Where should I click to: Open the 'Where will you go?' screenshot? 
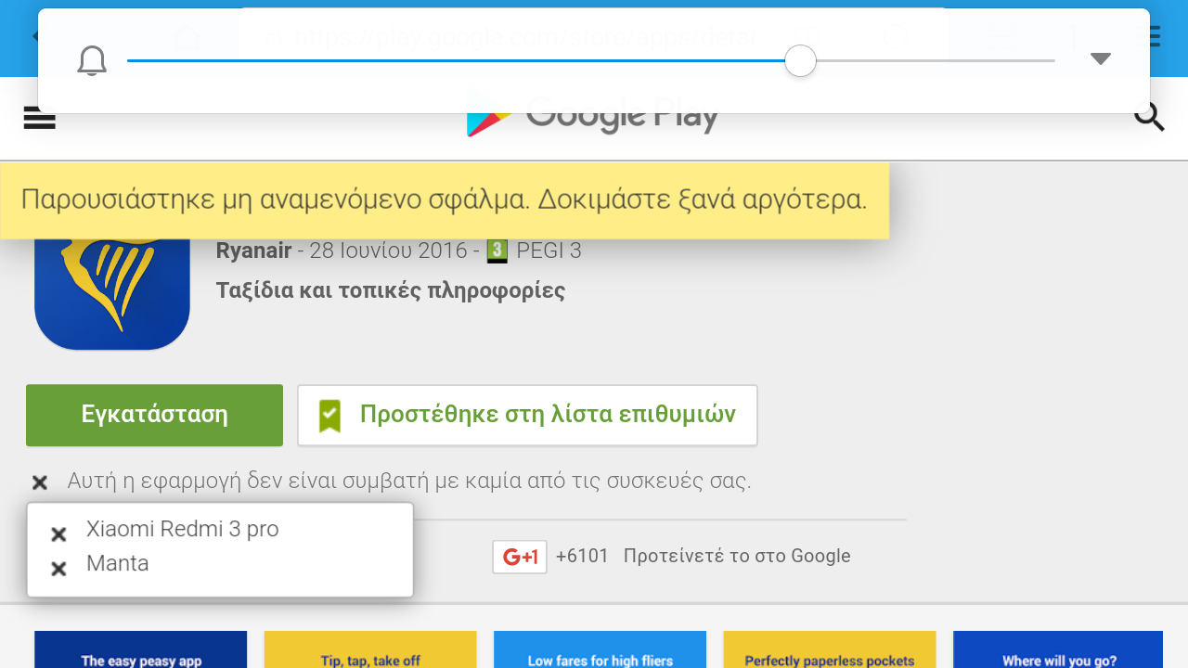(1058, 649)
